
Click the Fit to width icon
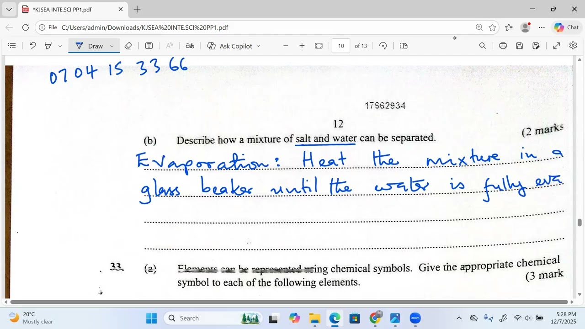pos(319,46)
